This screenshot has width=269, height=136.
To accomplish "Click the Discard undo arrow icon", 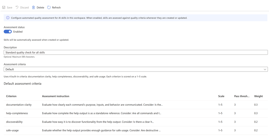I will pyautogui.click(x=17, y=7).
